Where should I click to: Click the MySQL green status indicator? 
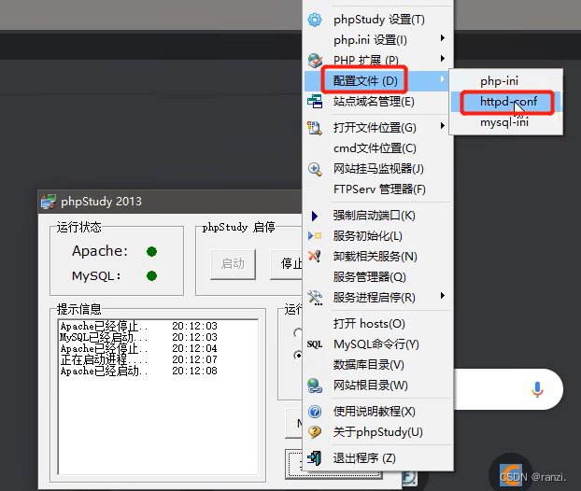point(151,276)
